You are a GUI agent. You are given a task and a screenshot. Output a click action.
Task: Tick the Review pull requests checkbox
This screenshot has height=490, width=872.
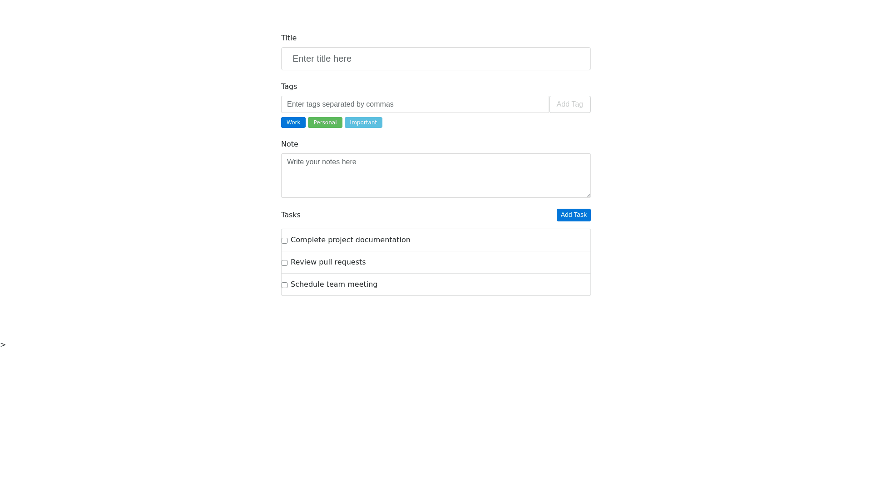[x=284, y=263]
